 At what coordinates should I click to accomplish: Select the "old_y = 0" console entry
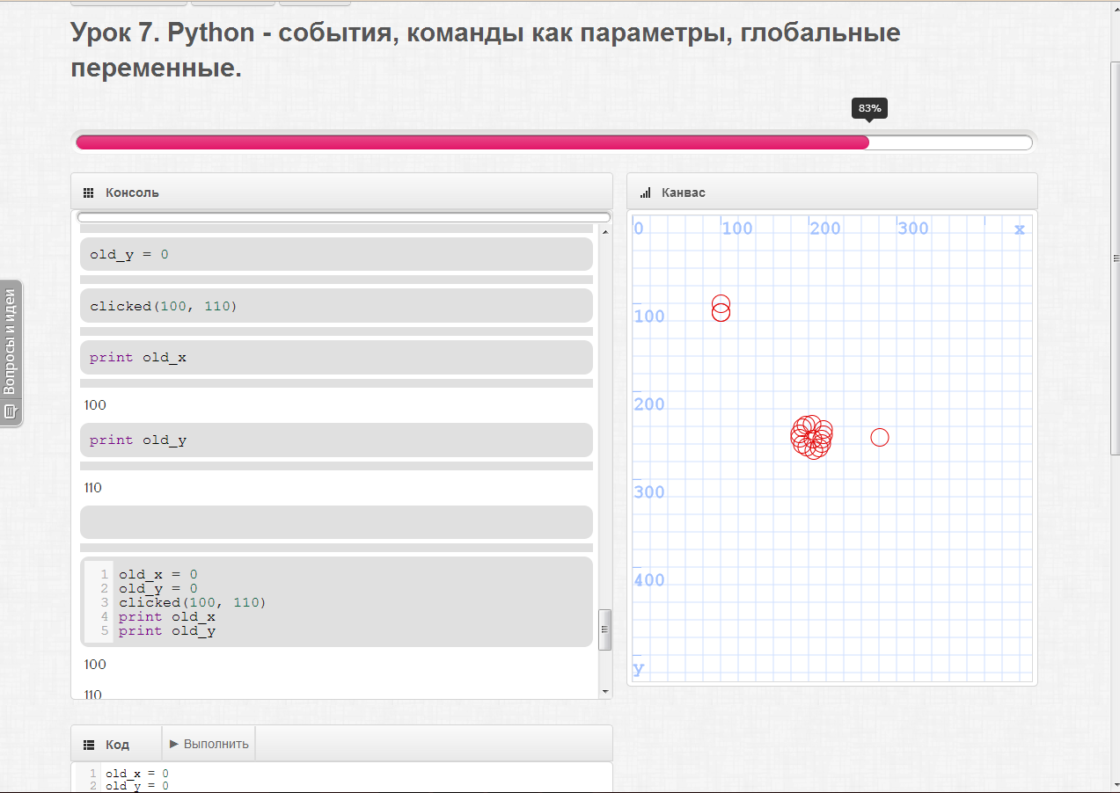336,254
